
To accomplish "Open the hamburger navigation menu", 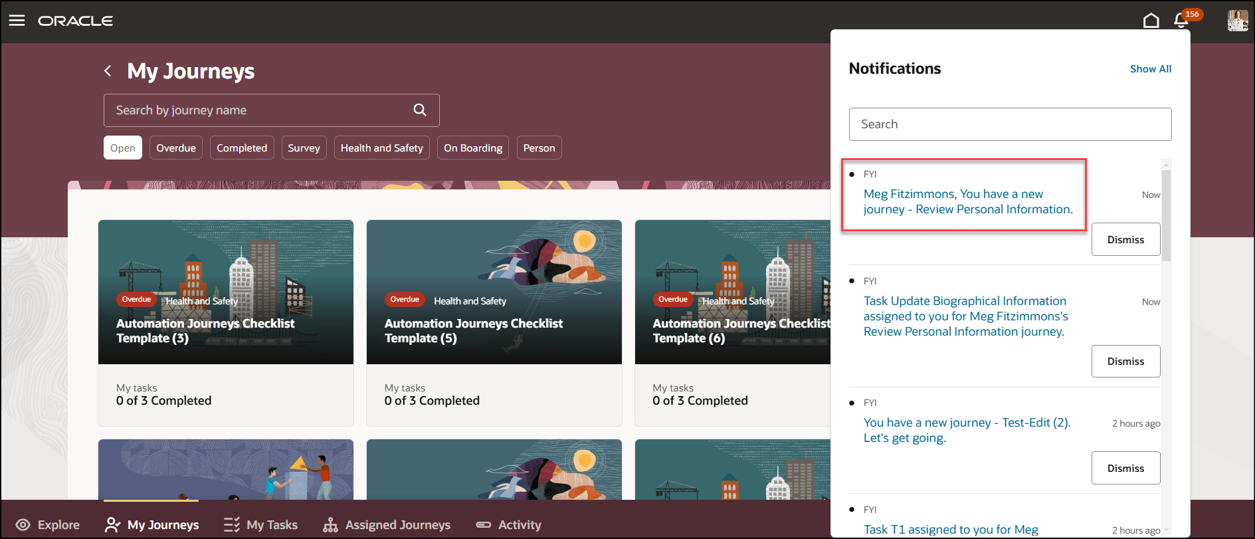I will pos(17,21).
